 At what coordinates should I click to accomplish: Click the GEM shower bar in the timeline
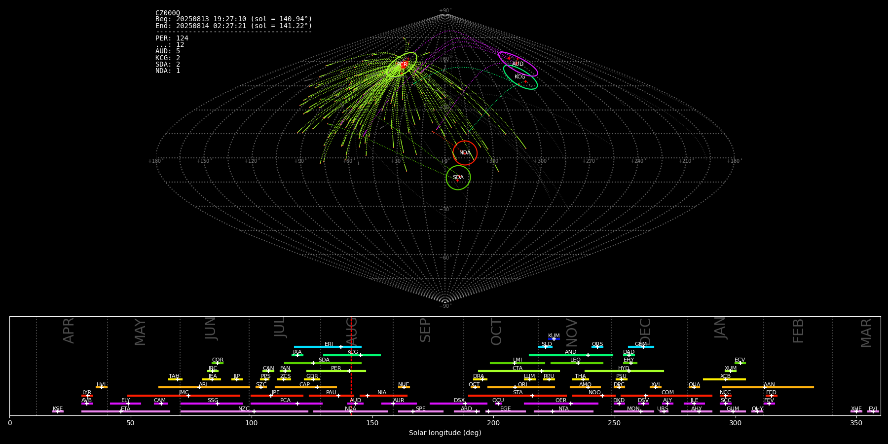coord(641,347)
